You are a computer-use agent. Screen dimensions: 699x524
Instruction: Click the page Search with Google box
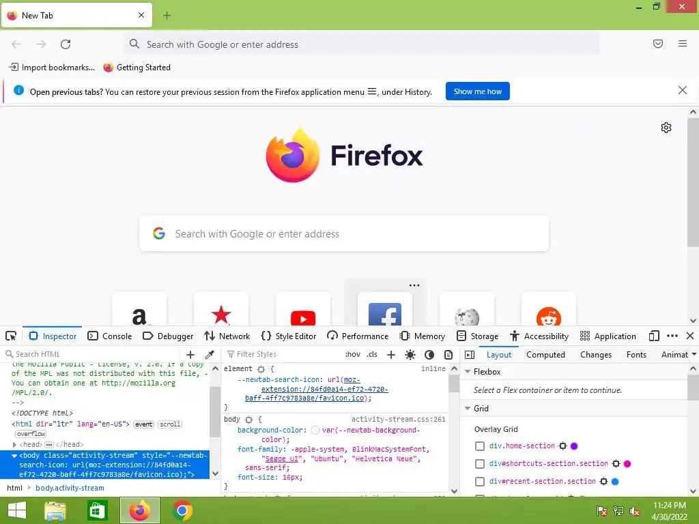click(x=344, y=234)
